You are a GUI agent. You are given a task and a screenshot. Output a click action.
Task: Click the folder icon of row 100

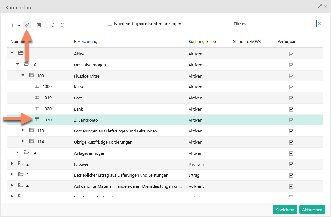[x=31, y=75]
